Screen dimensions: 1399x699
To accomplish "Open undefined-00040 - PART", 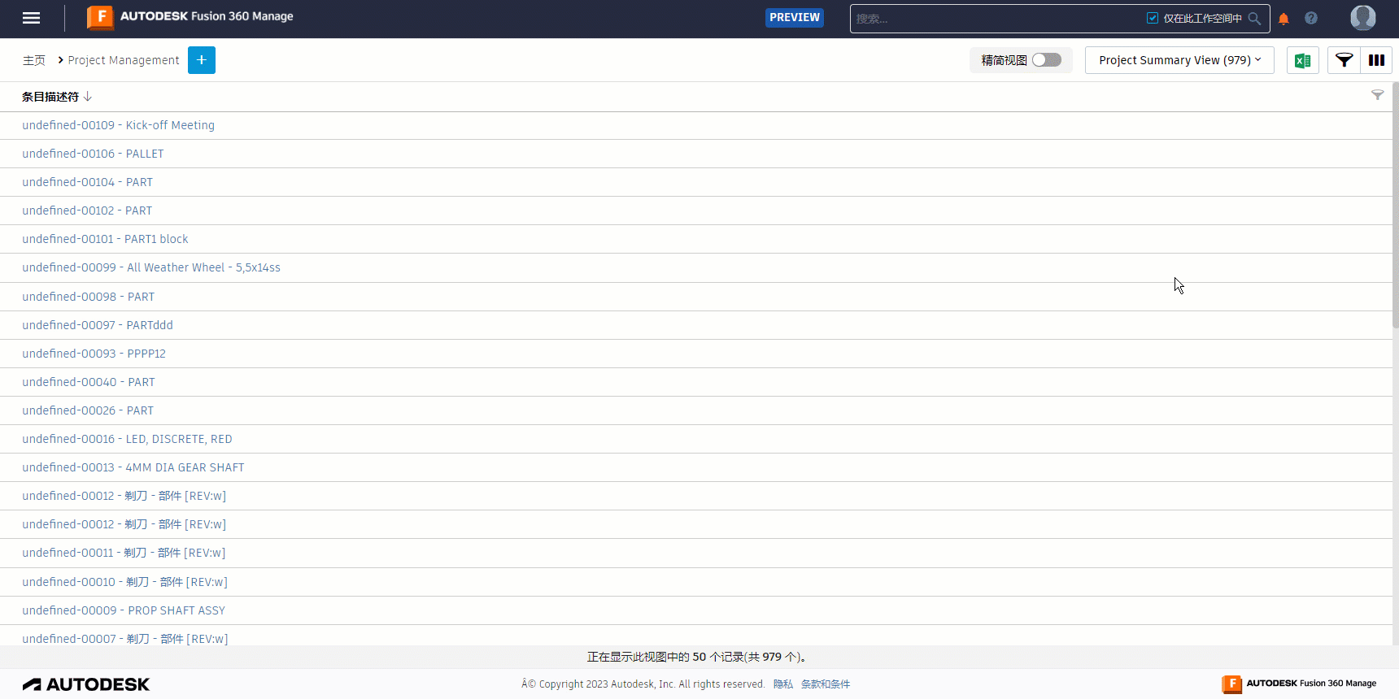I will point(89,382).
